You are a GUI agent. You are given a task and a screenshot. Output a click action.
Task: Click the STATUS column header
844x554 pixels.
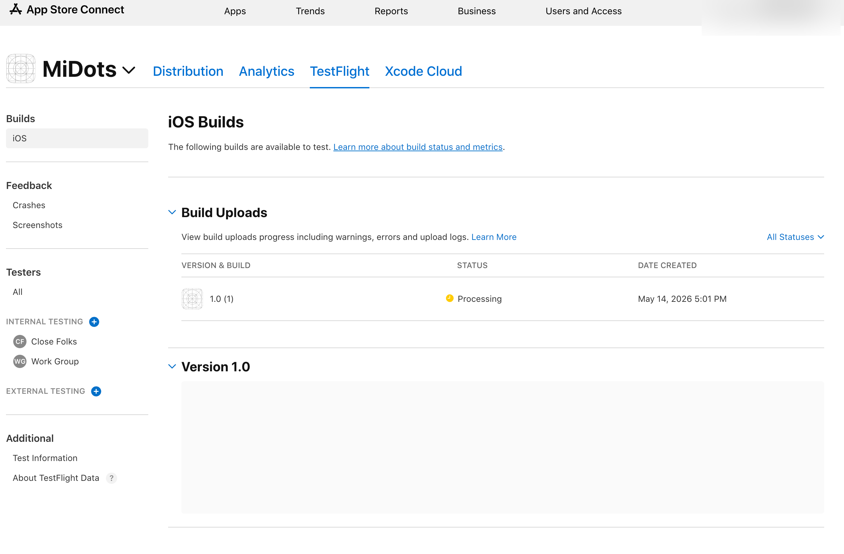pos(472,265)
